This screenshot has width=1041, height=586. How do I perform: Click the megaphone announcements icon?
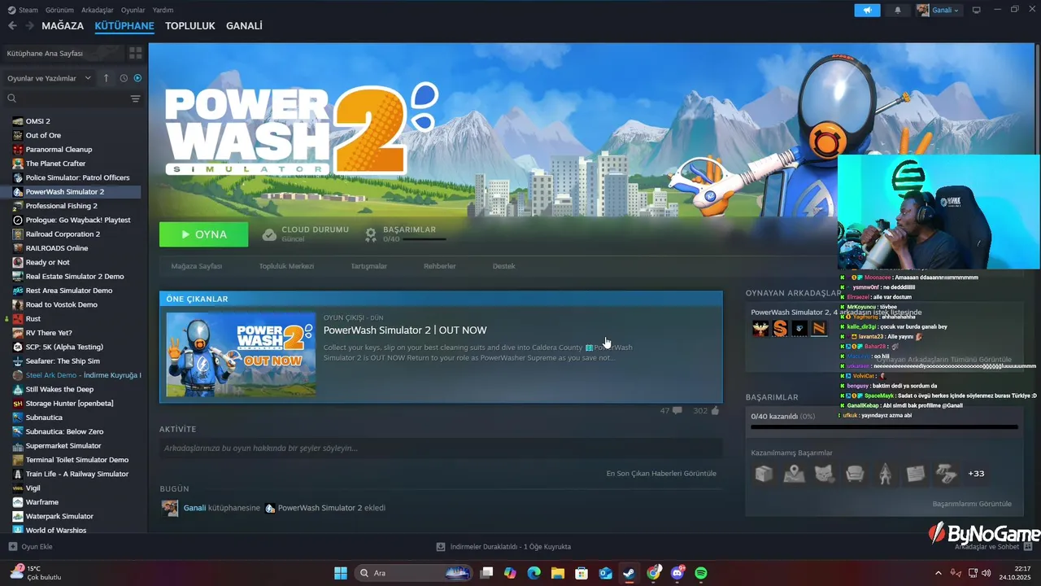coord(867,10)
